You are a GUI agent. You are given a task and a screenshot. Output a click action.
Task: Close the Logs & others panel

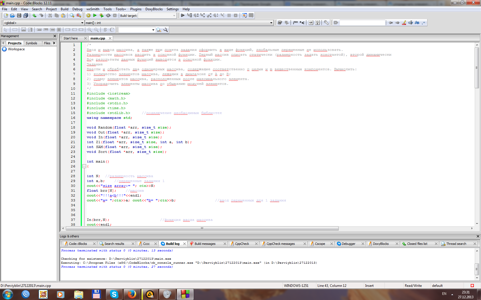pyautogui.click(x=478, y=236)
